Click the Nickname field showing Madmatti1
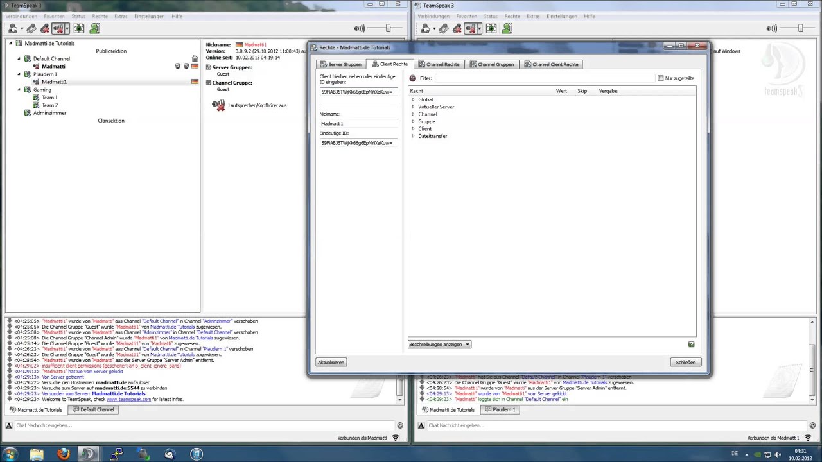This screenshot has width=822, height=462. click(358, 123)
